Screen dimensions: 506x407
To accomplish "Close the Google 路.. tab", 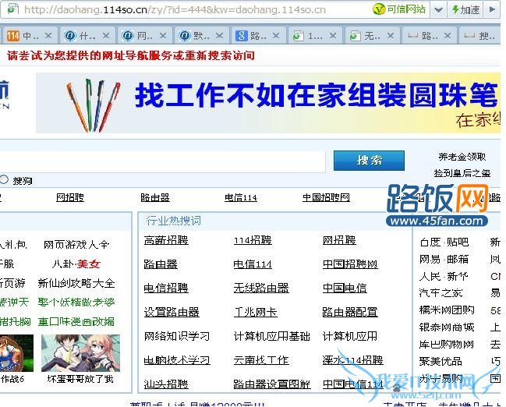I will pos(275,36).
